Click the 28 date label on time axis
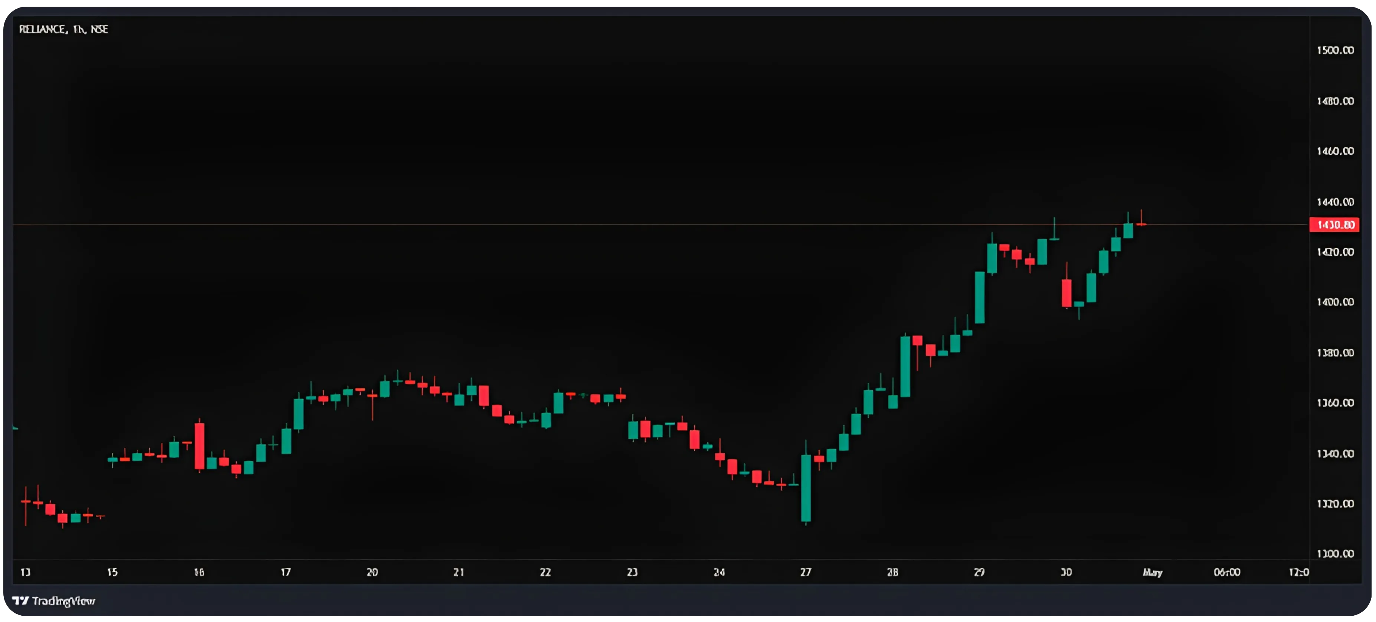Screen dimensions: 1376x622 pos(892,572)
